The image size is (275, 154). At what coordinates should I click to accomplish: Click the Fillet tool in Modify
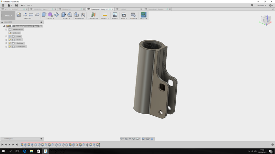69,15
